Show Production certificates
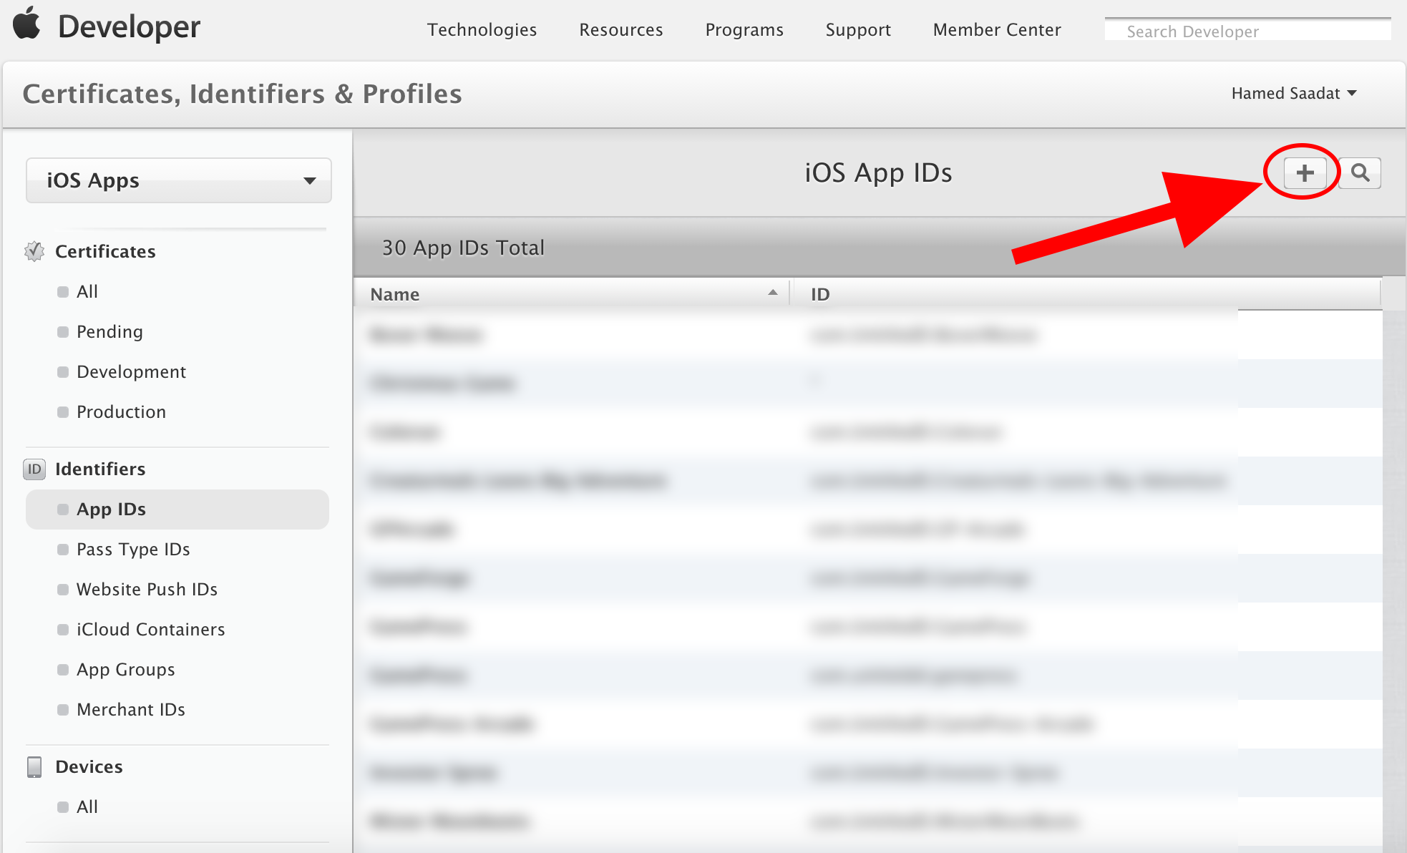This screenshot has height=853, width=1407. (x=121, y=412)
